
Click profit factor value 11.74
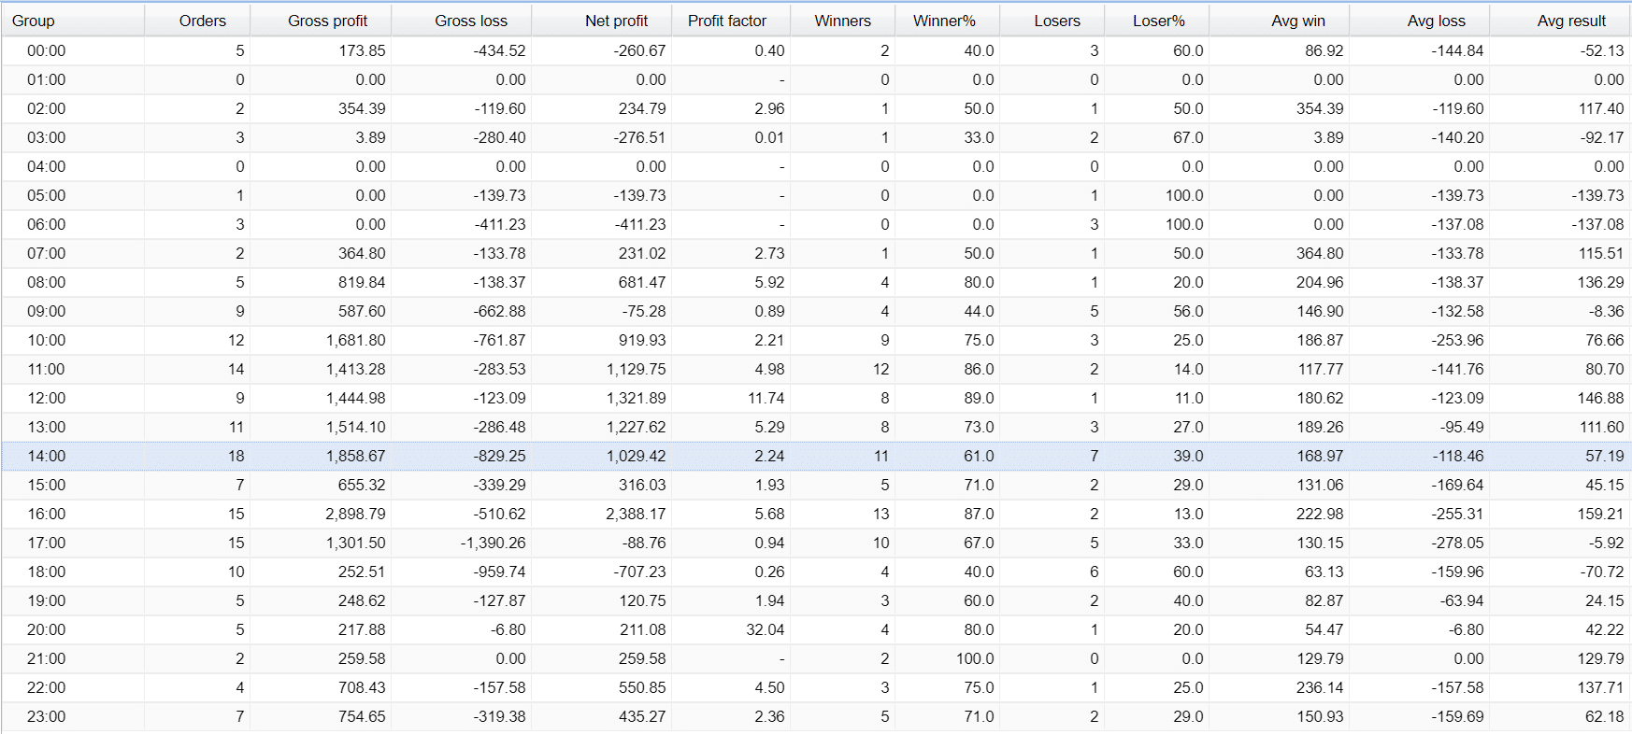[x=766, y=398]
